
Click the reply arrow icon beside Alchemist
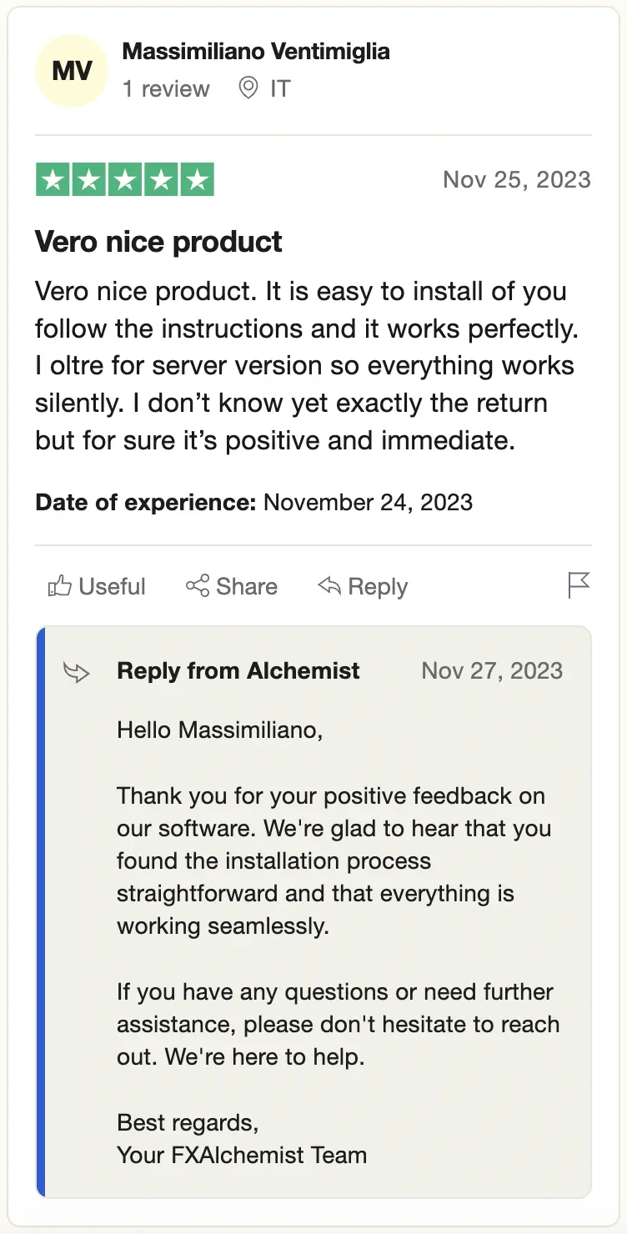(x=77, y=672)
